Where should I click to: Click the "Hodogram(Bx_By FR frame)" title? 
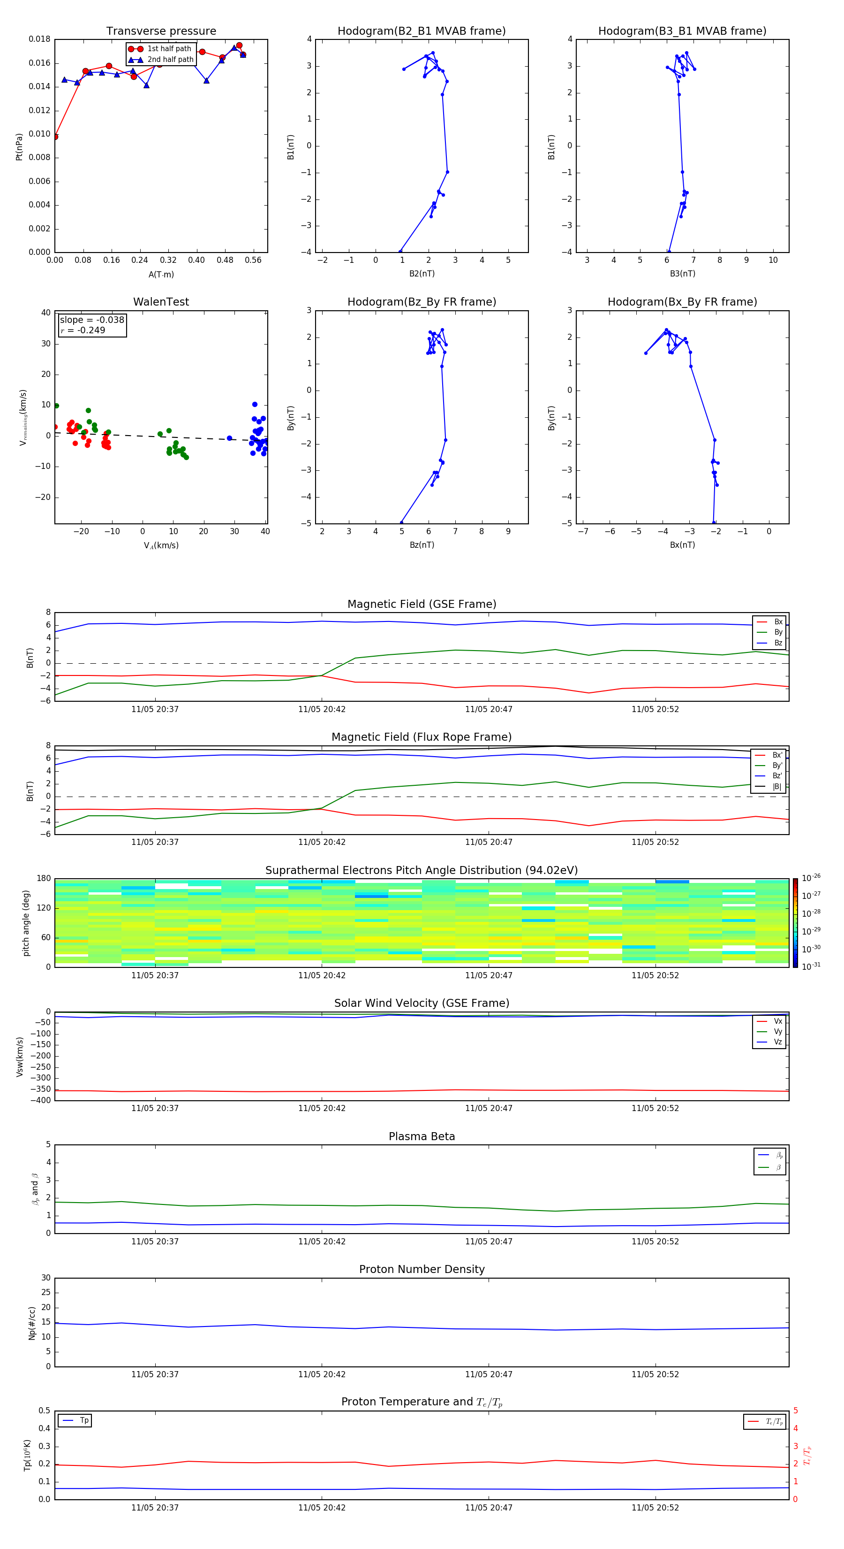682,302
